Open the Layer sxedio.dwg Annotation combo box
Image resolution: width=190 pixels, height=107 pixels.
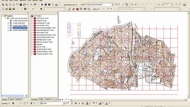100,5
